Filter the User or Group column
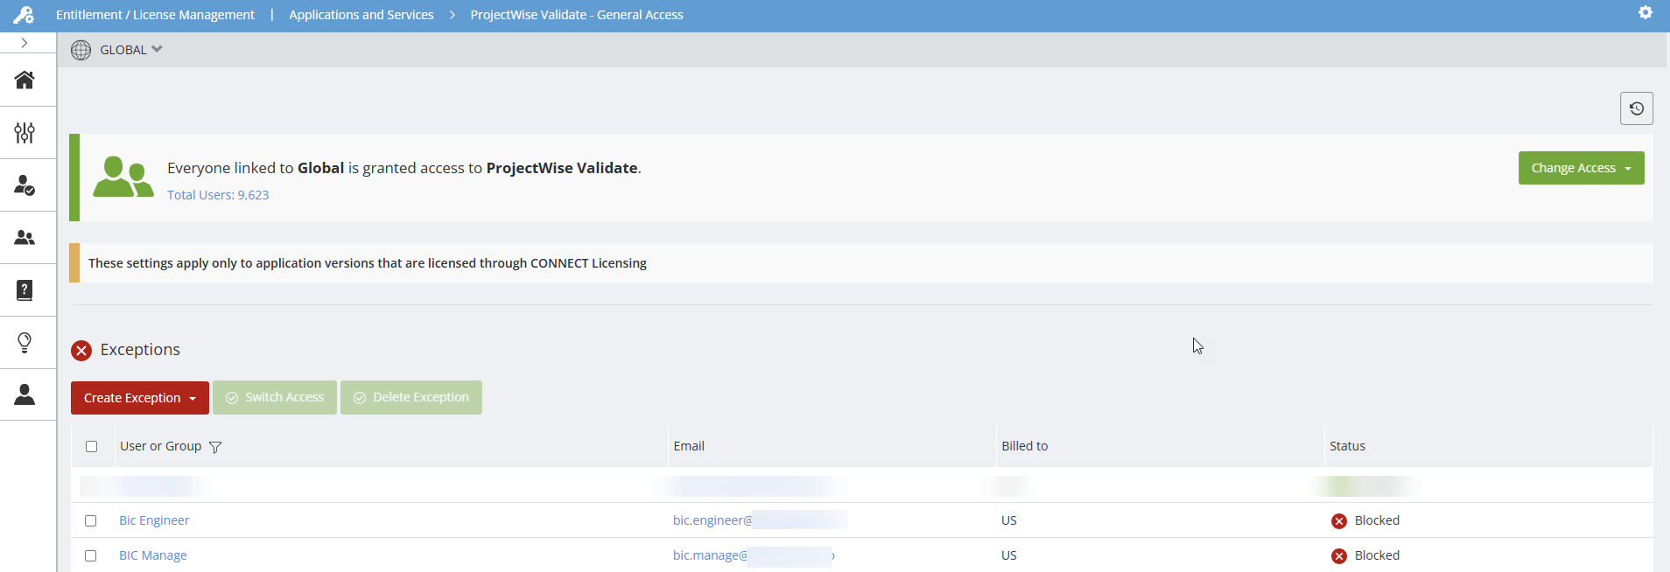This screenshot has width=1670, height=572. coord(215,447)
